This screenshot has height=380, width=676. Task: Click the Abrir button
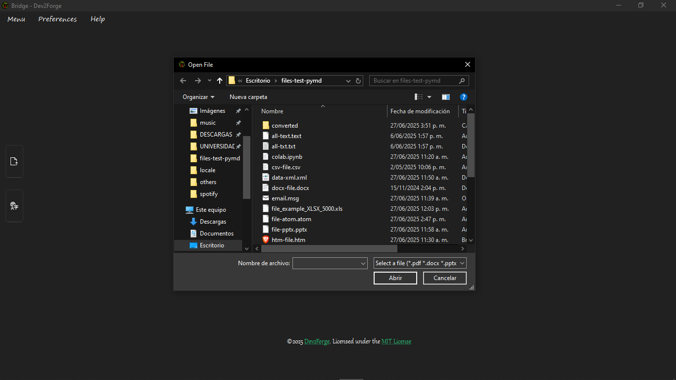pyautogui.click(x=395, y=278)
